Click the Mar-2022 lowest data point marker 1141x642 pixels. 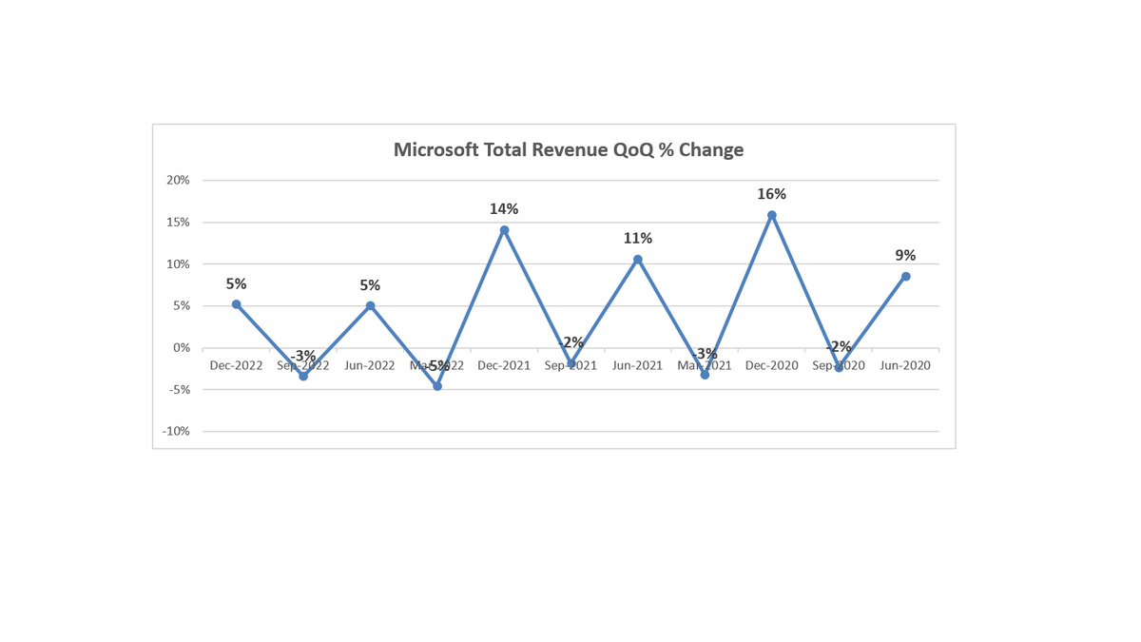tap(437, 386)
